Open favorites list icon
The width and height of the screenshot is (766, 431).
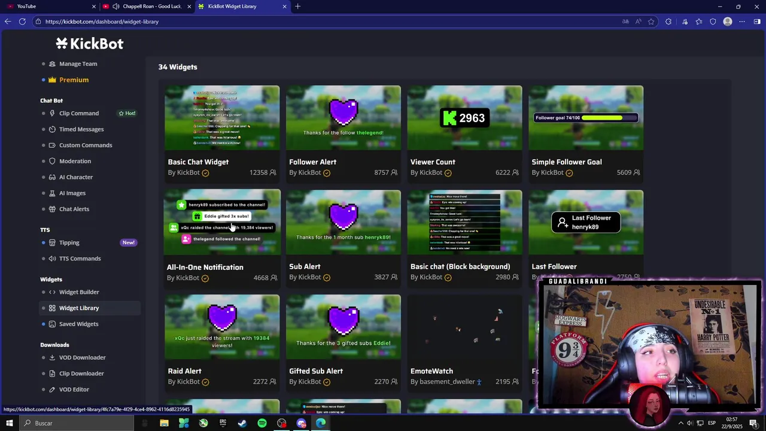698,22
